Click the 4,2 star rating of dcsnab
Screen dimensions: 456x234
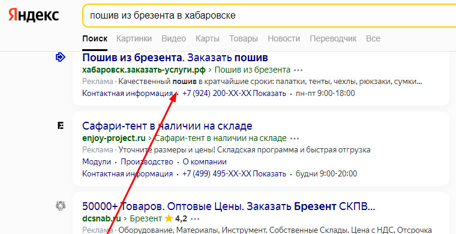pyautogui.click(x=176, y=218)
